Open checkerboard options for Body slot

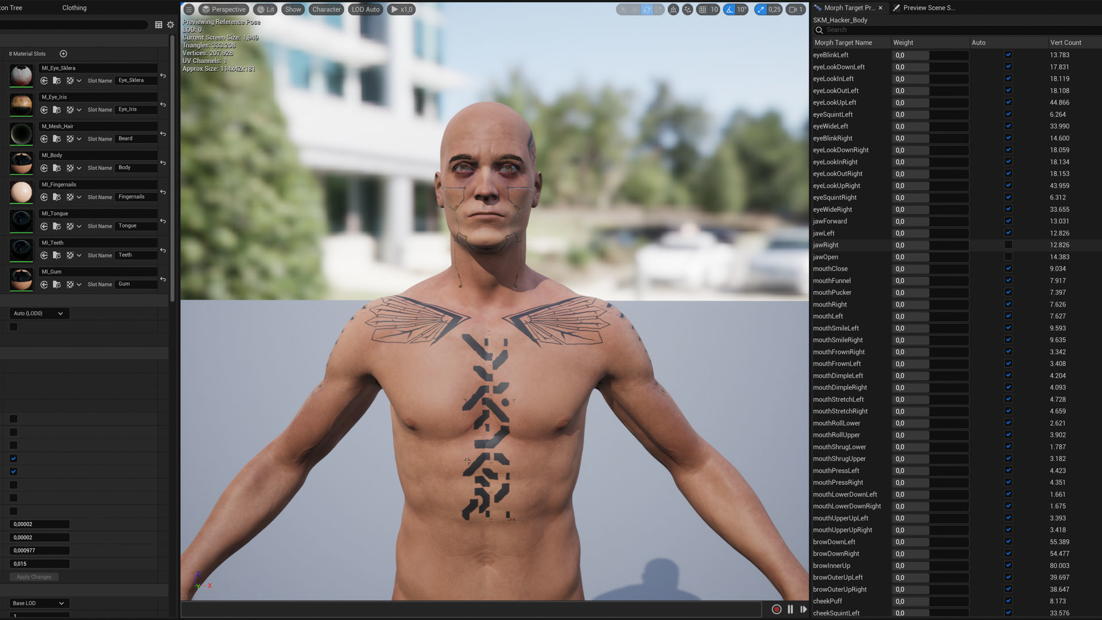click(x=73, y=168)
